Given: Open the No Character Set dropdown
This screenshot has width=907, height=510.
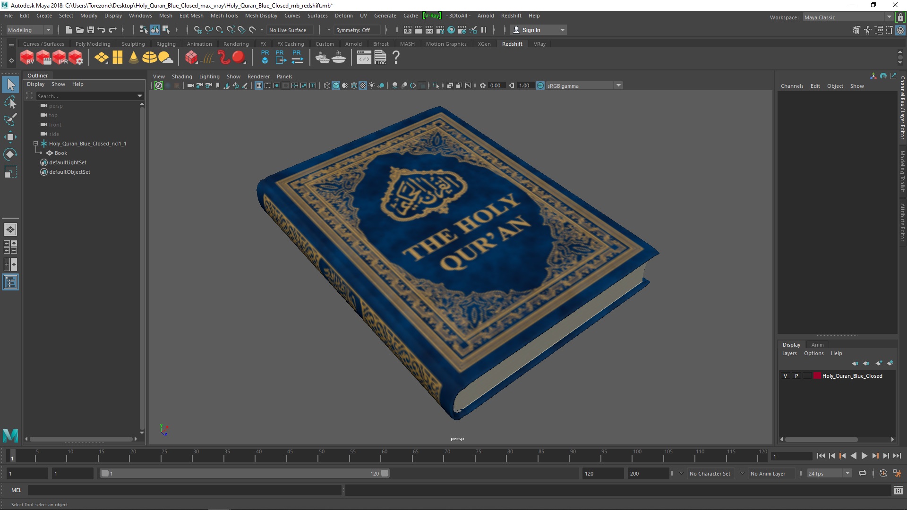Looking at the screenshot, I should [711, 473].
